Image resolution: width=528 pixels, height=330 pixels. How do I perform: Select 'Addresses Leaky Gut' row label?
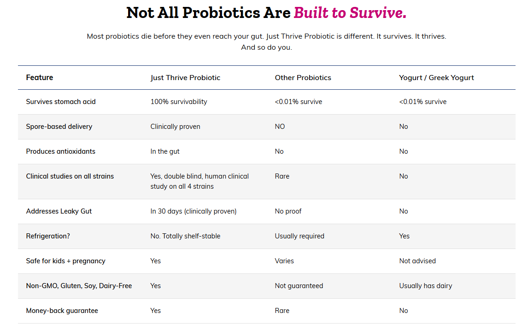[x=59, y=211]
